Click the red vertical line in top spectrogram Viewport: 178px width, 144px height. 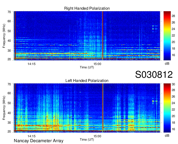pyautogui.click(x=103, y=36)
